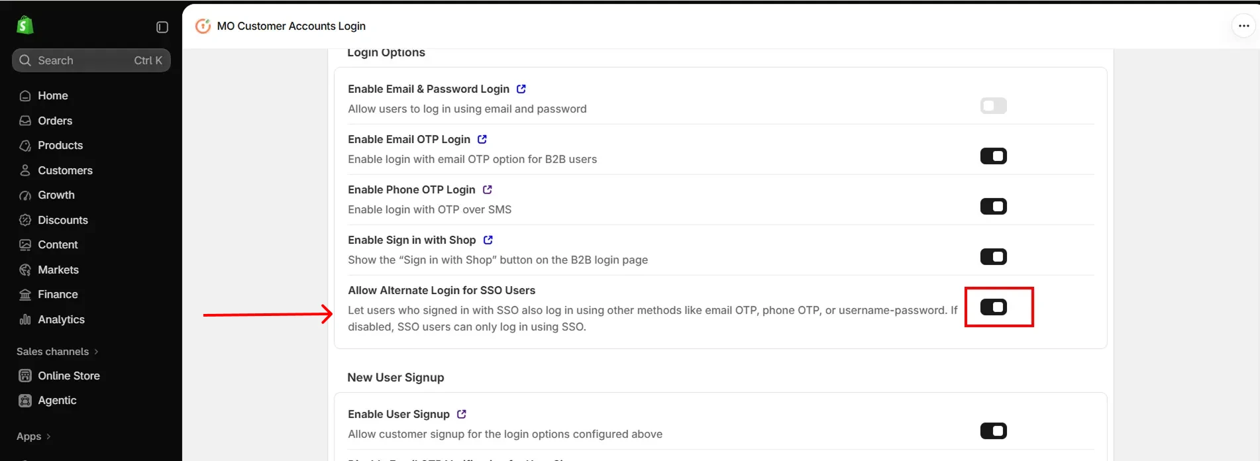Open the external link icon beside Enable Email & Password Login
The width and height of the screenshot is (1260, 461).
click(x=521, y=89)
